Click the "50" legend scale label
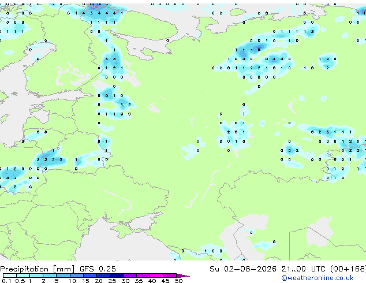Screen dimensions: 366x283 (x=179, y=281)
